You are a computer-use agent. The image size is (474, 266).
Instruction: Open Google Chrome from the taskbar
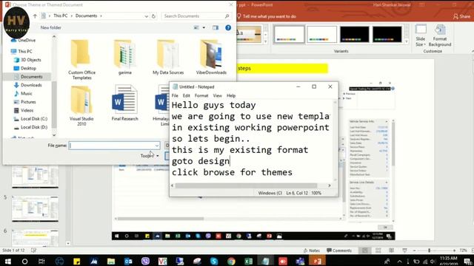pos(231,261)
